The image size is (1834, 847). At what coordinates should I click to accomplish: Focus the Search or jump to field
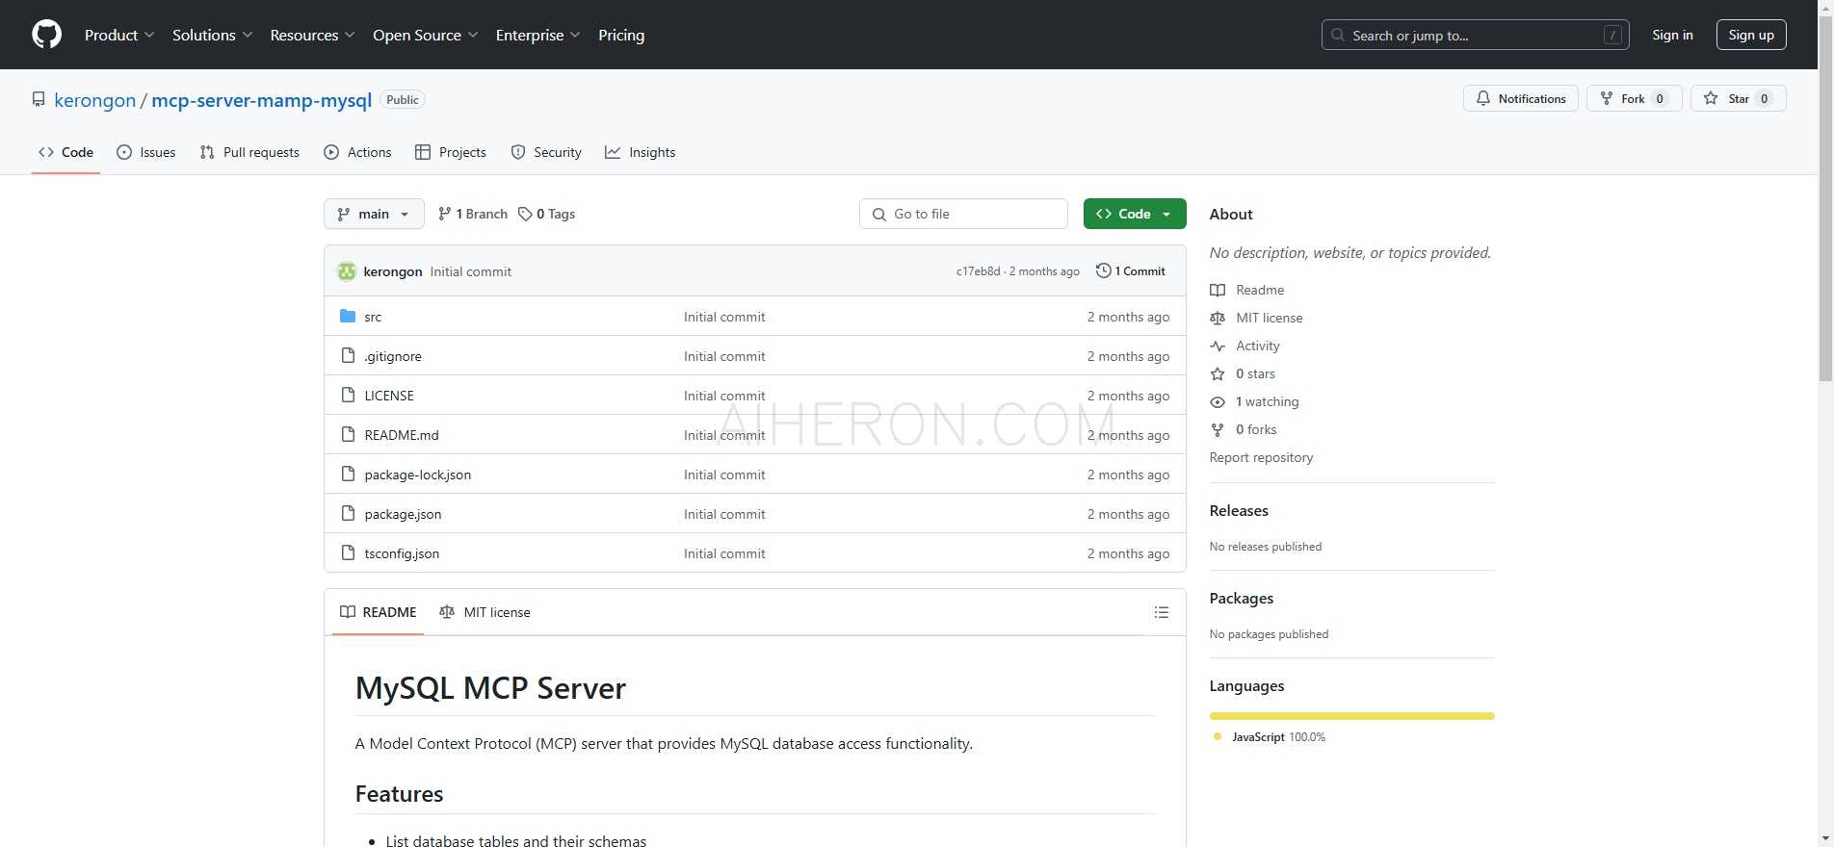point(1475,35)
